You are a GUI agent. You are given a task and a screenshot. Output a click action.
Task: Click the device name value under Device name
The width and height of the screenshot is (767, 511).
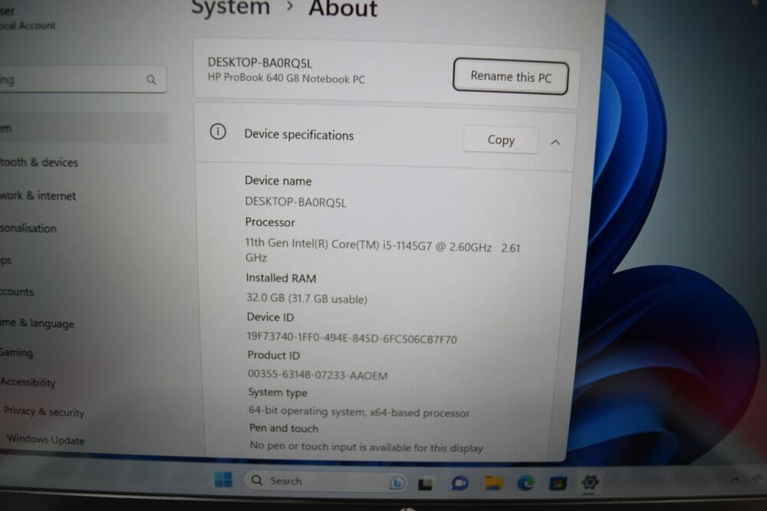pos(295,201)
